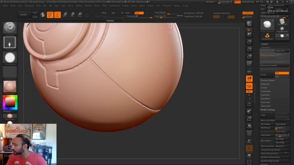Select the Cylinder3D tool thumbnail
This screenshot has width=294, height=165.
click(282, 22)
